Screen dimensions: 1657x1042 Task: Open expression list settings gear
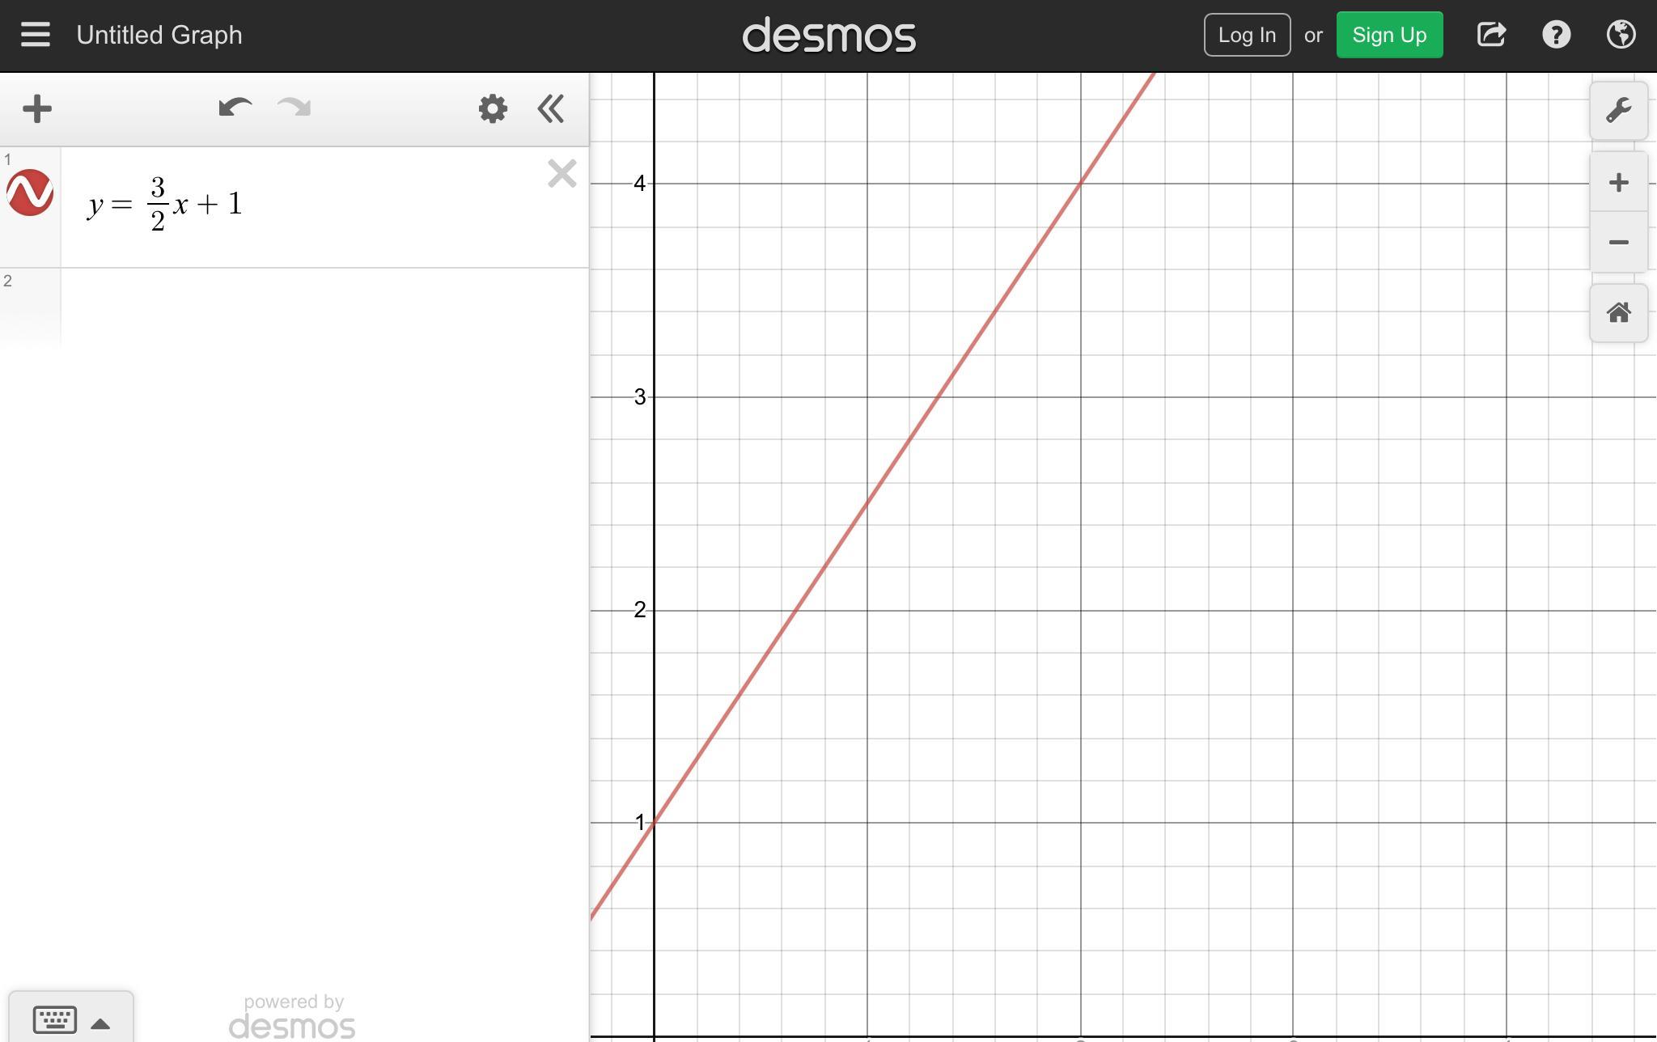pos(492,108)
